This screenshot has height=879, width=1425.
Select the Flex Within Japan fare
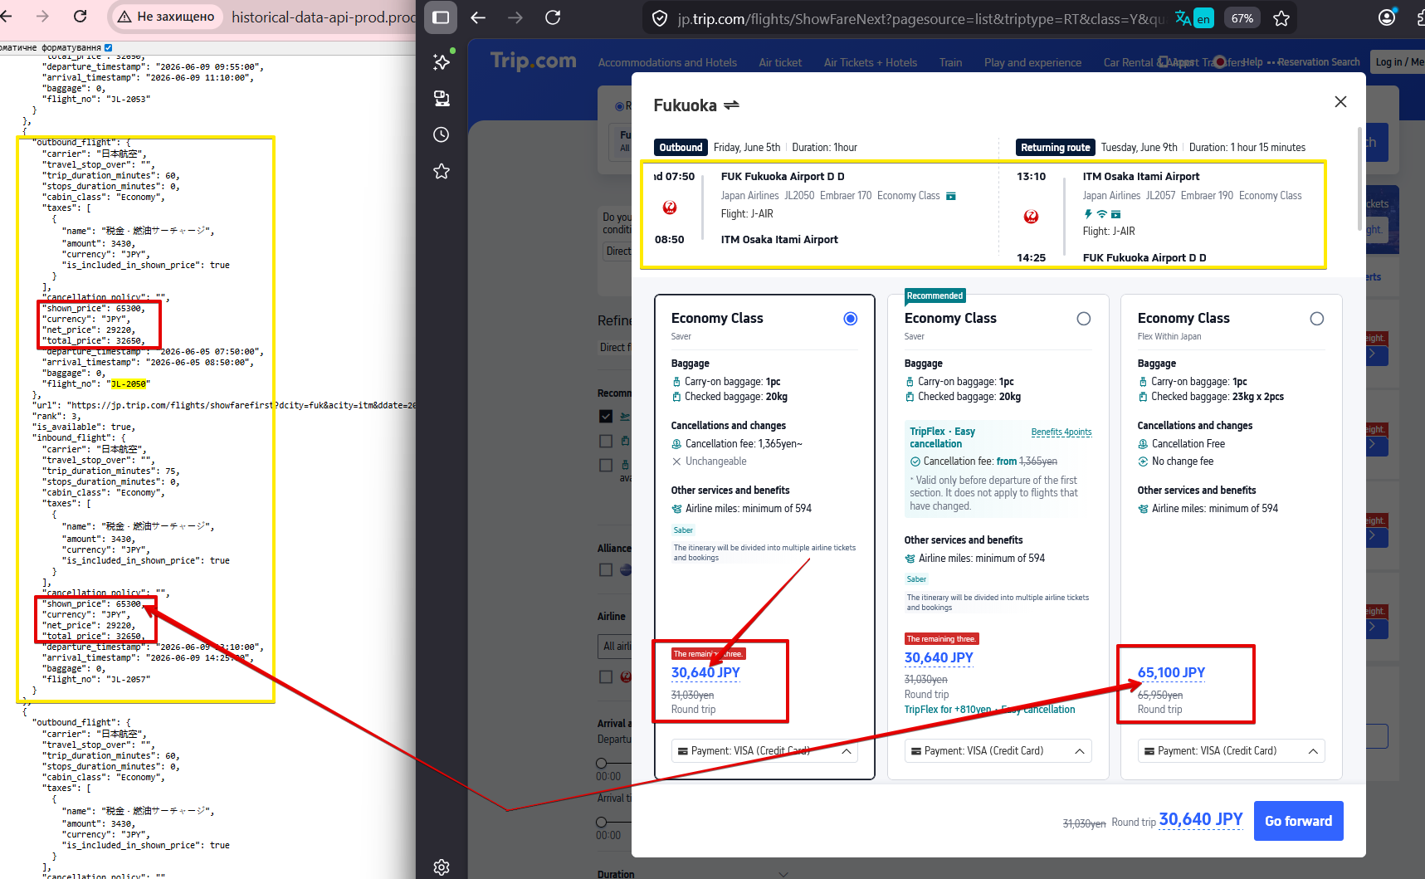1317,319
